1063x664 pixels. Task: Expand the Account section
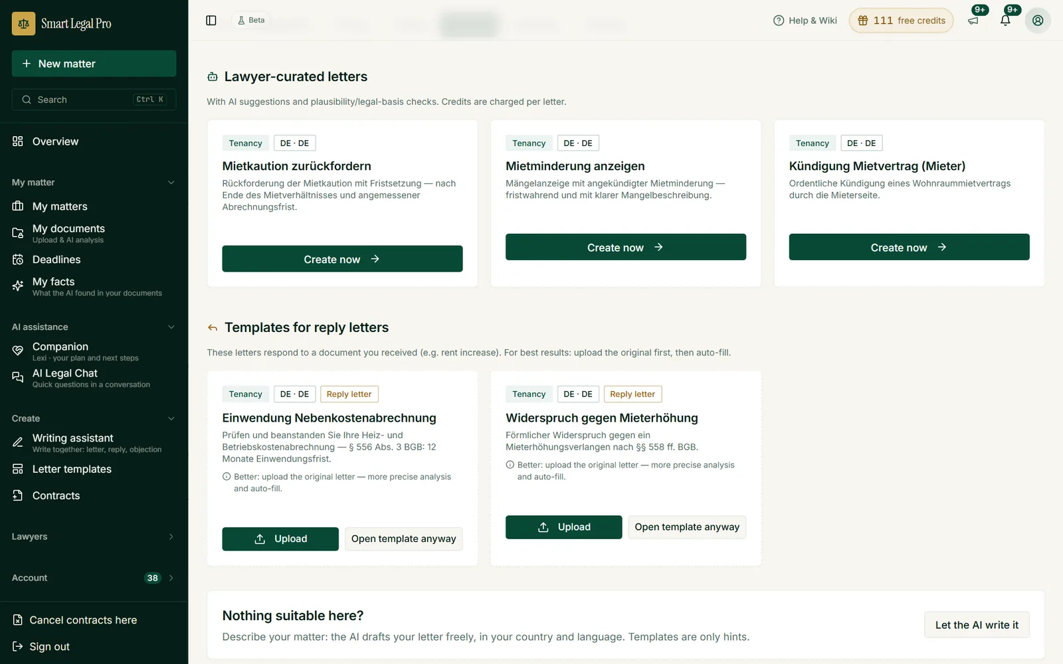coord(94,578)
